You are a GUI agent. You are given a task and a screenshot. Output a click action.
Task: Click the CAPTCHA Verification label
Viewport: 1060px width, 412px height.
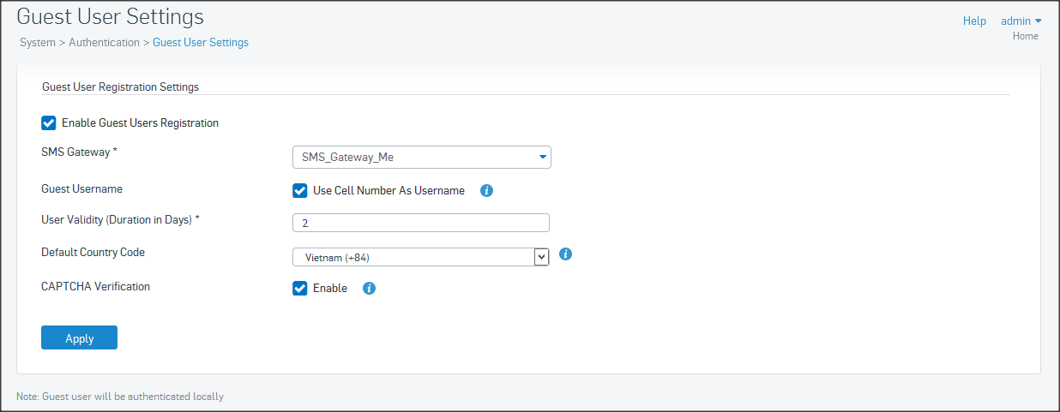tap(95, 286)
